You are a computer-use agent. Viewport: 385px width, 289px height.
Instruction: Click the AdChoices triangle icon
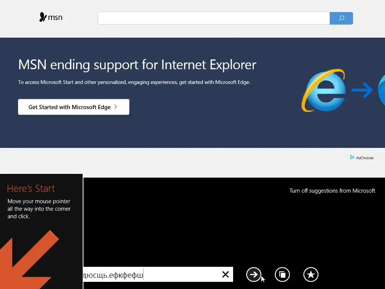point(352,157)
